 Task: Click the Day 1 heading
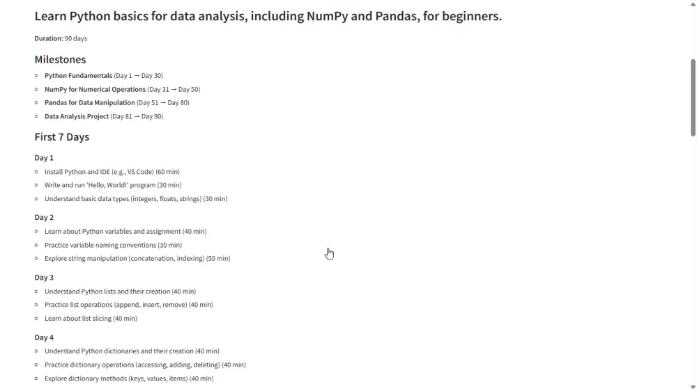pyautogui.click(x=44, y=157)
